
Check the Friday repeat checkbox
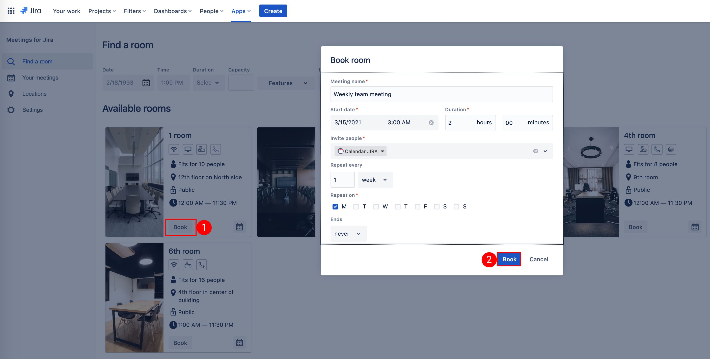(417, 207)
